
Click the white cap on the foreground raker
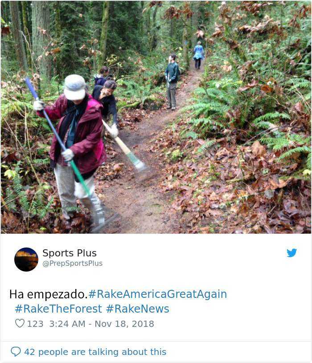(74, 87)
